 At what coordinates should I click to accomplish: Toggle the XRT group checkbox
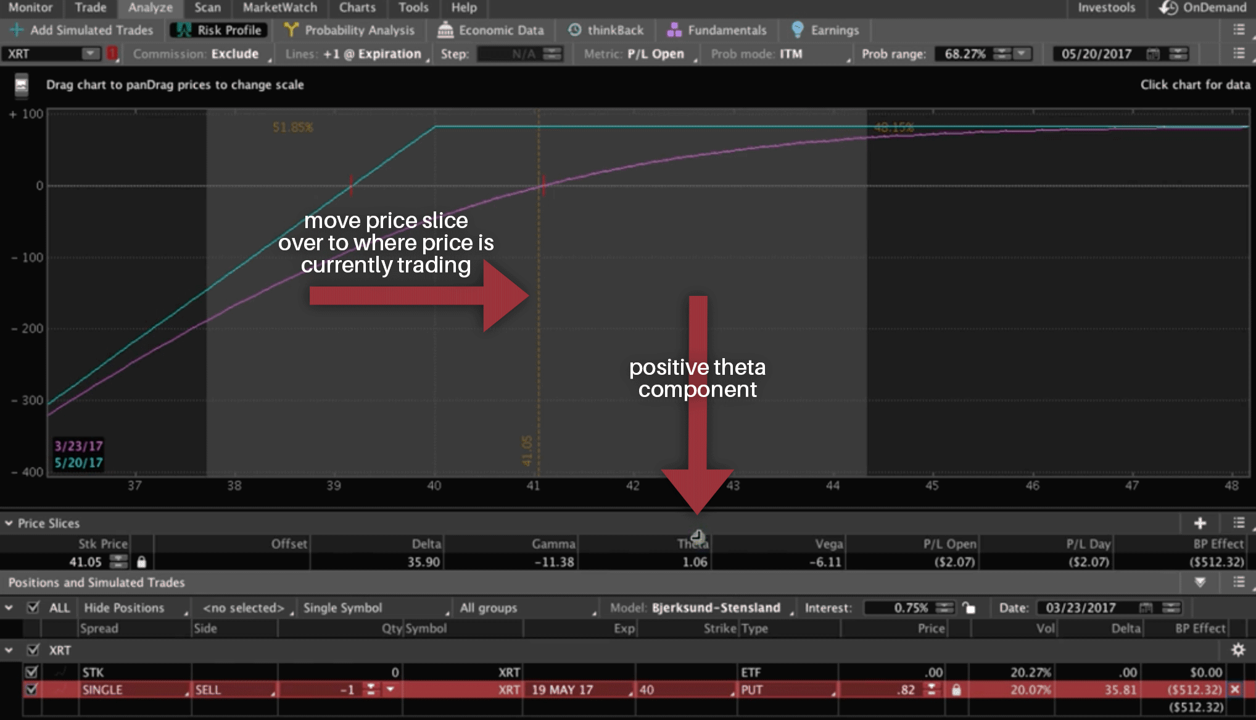[x=33, y=650]
